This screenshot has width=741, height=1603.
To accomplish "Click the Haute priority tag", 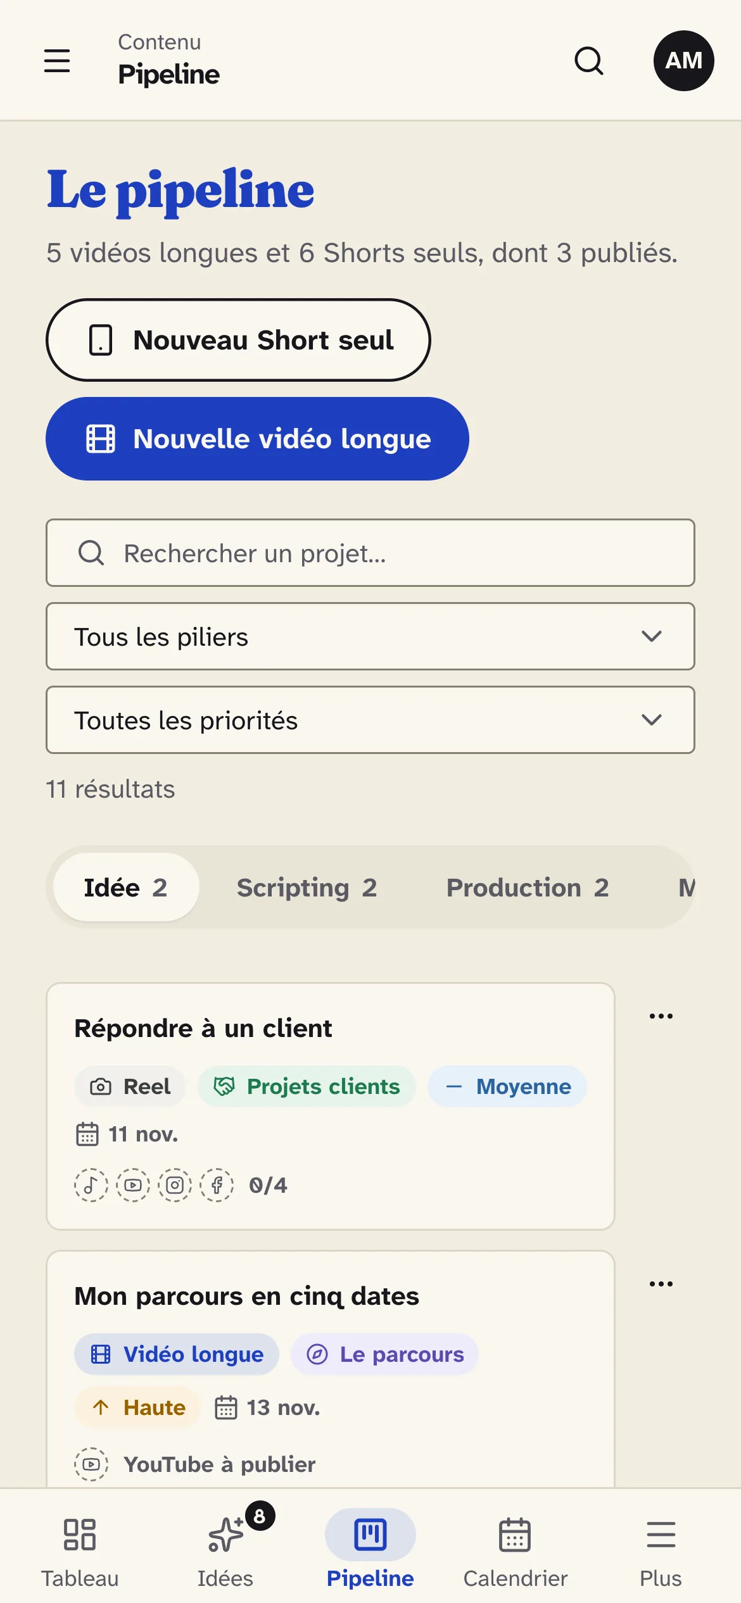I will [x=138, y=1407].
